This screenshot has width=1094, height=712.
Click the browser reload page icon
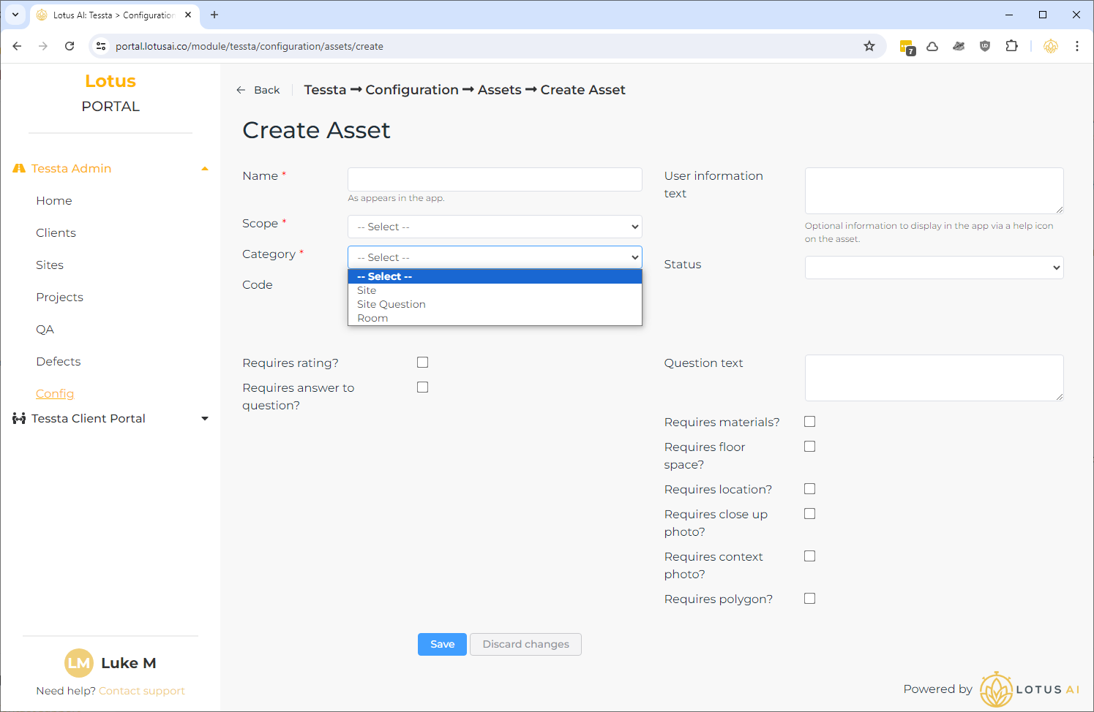pyautogui.click(x=70, y=46)
